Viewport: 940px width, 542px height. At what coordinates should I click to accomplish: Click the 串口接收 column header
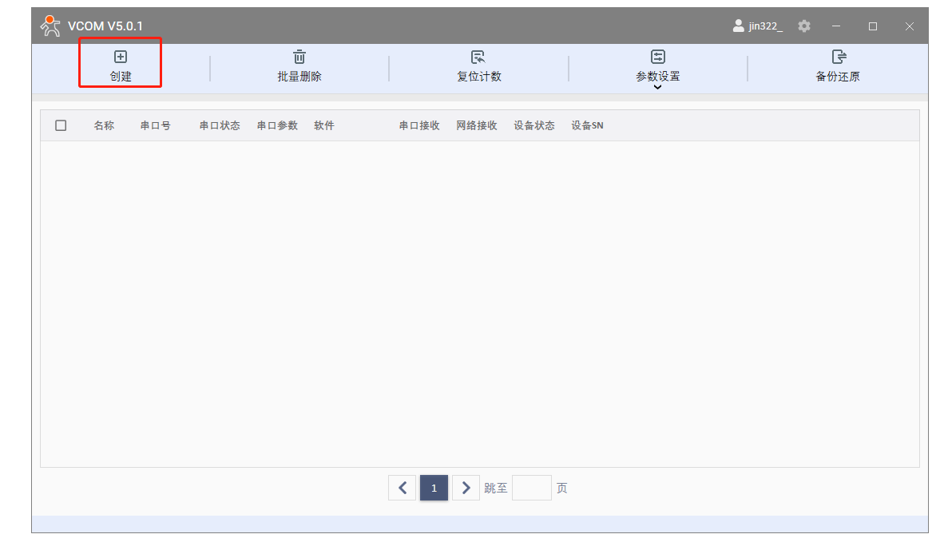(x=419, y=125)
